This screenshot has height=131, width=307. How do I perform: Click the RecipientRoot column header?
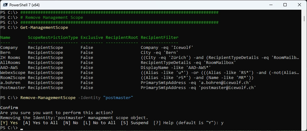point(122,38)
